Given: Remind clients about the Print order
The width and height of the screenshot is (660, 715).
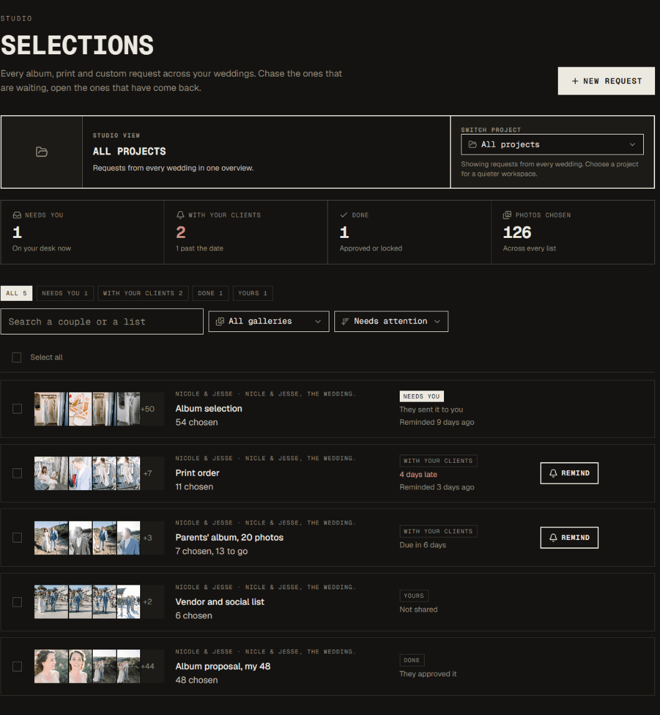Looking at the screenshot, I should (569, 473).
